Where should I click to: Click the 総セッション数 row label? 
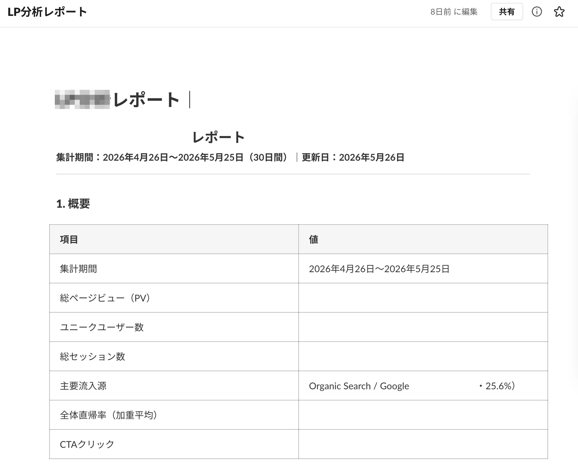(92, 356)
